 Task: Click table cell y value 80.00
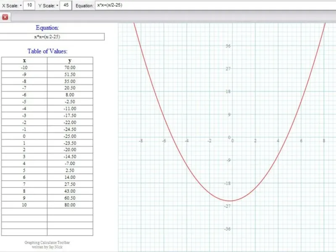(70, 205)
